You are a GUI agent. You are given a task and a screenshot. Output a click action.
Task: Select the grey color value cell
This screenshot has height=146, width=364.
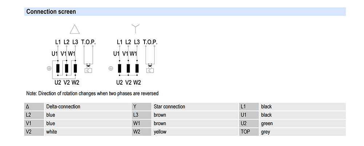(x=302, y=132)
